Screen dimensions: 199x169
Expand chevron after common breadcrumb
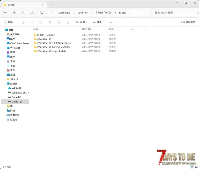pyautogui.click(x=92, y=13)
